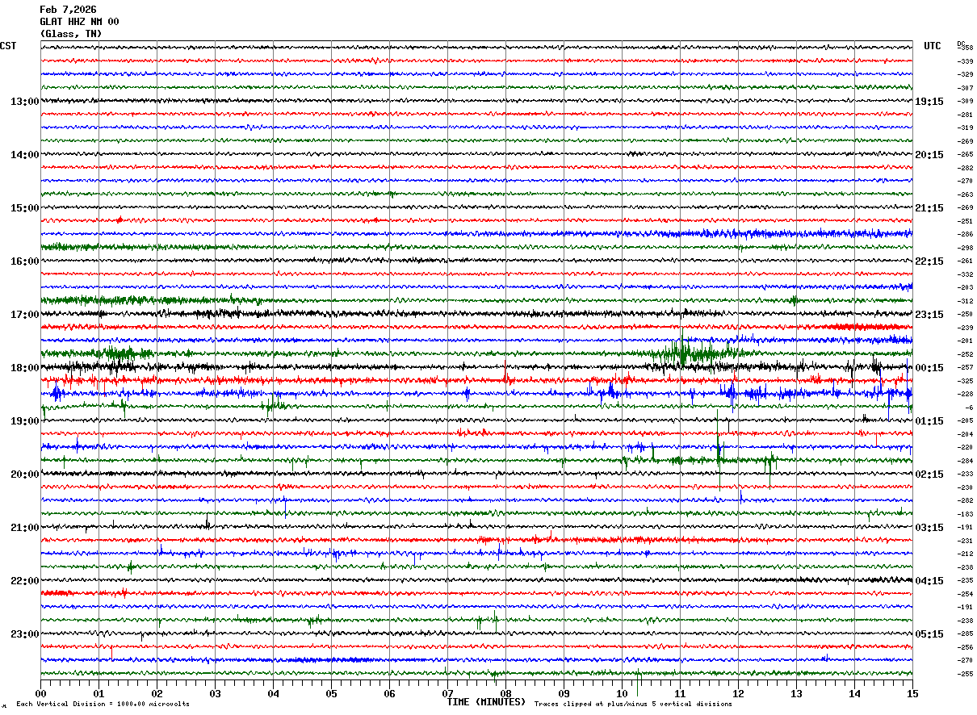Select the DC offset value -332

click(965, 274)
